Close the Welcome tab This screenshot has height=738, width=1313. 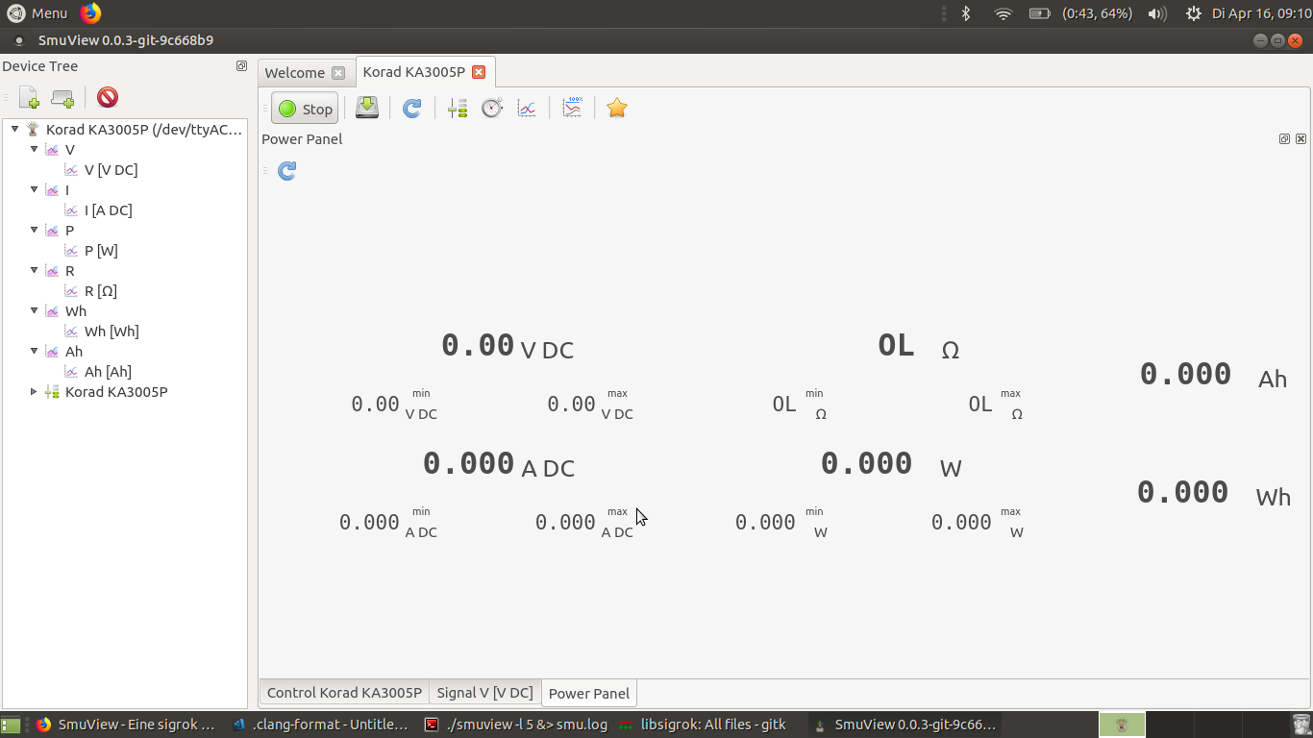(337, 73)
